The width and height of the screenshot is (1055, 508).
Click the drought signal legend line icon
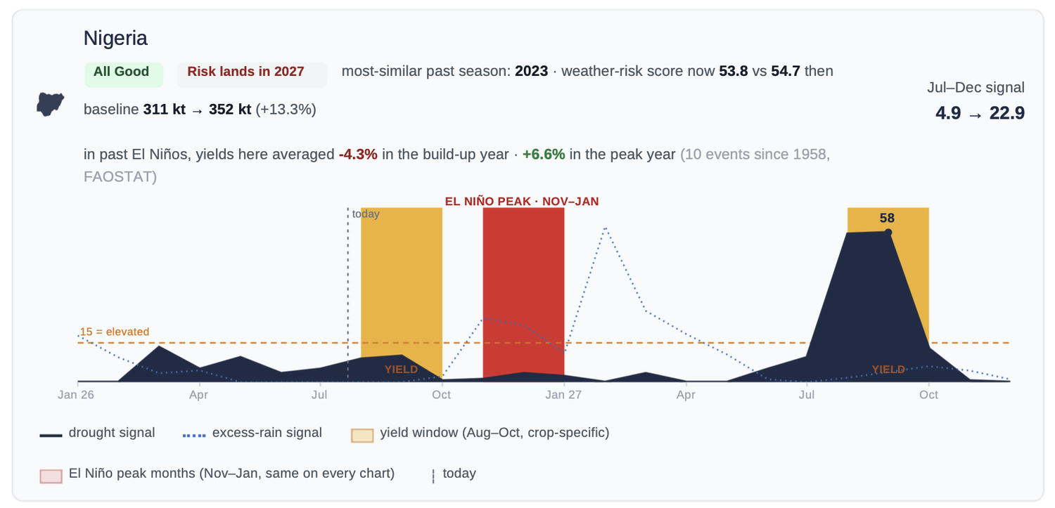coord(51,436)
